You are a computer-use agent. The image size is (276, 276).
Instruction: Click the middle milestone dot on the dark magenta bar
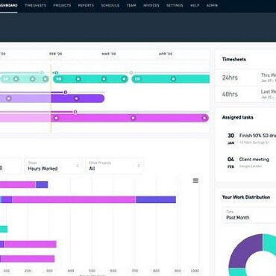coord(133,118)
